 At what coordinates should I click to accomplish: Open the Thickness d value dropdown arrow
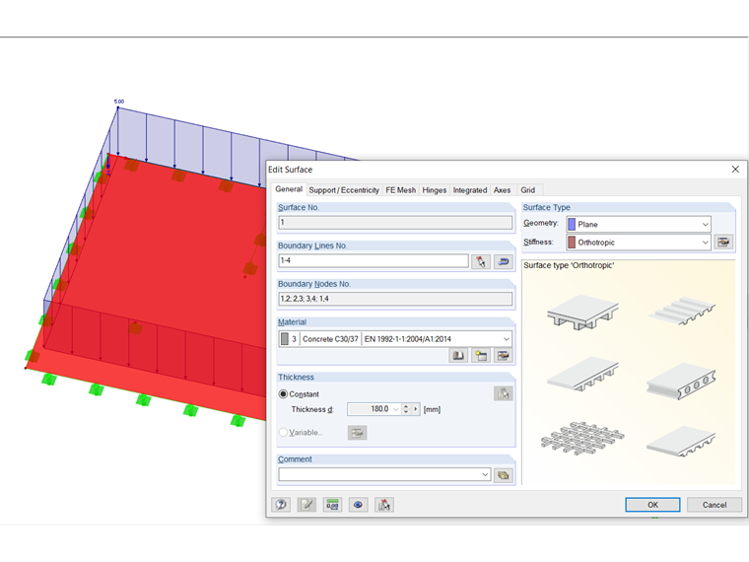[x=395, y=409]
